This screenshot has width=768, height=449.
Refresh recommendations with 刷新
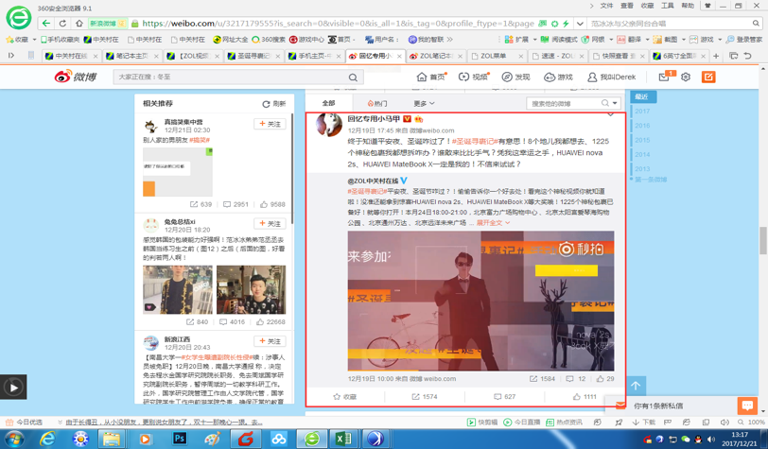pos(274,104)
